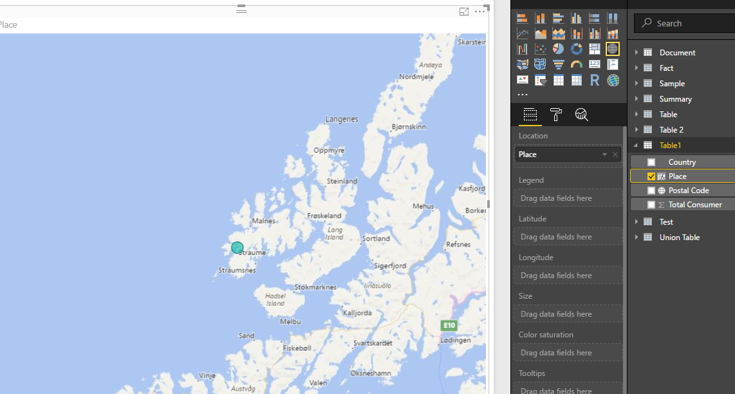735x394 pixels.
Task: Open the import custom visual ellipsis
Action: pos(522,95)
